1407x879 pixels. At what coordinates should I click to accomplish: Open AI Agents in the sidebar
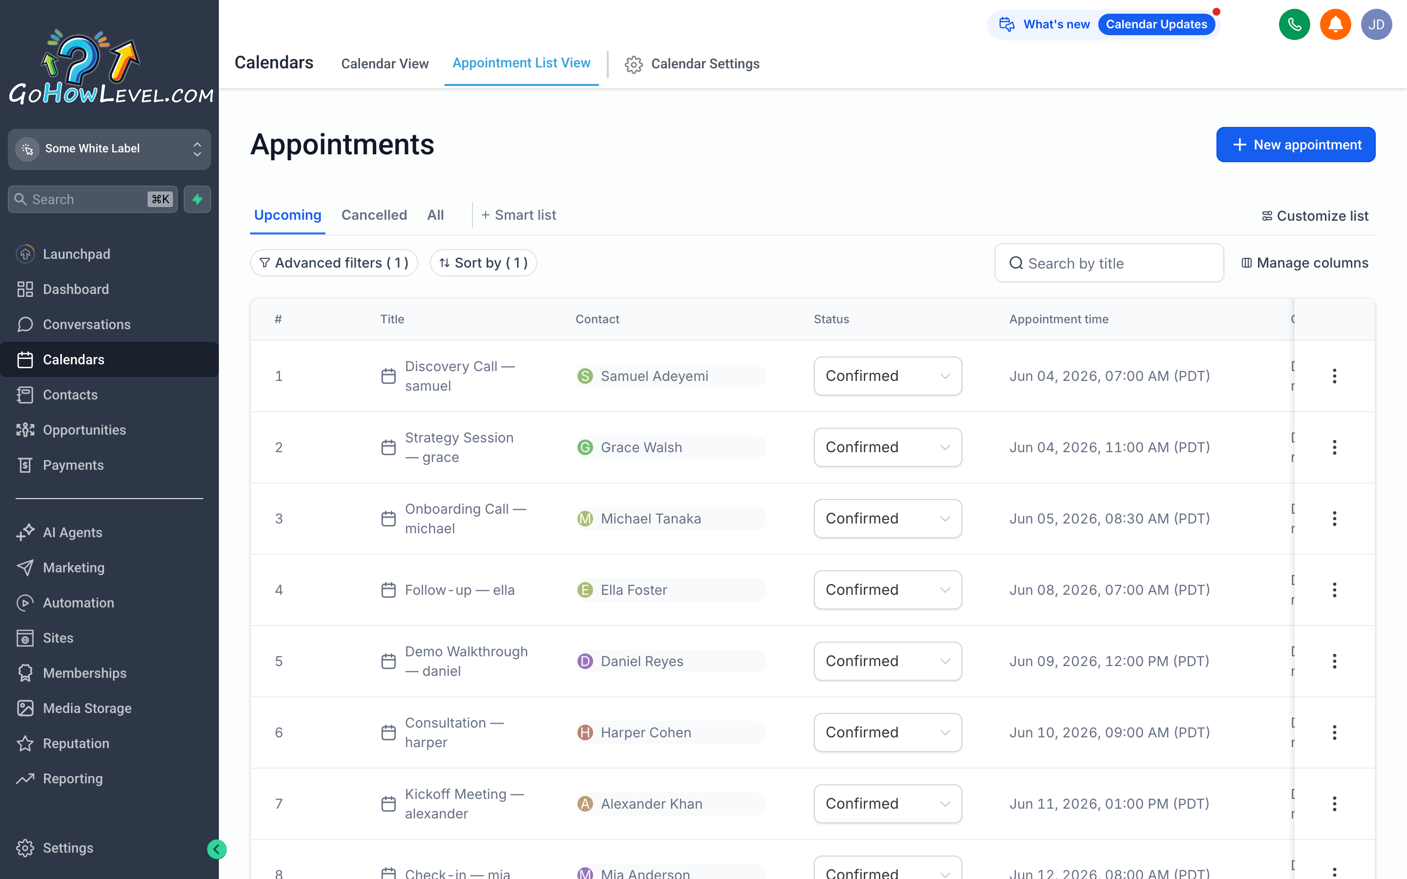(109, 532)
